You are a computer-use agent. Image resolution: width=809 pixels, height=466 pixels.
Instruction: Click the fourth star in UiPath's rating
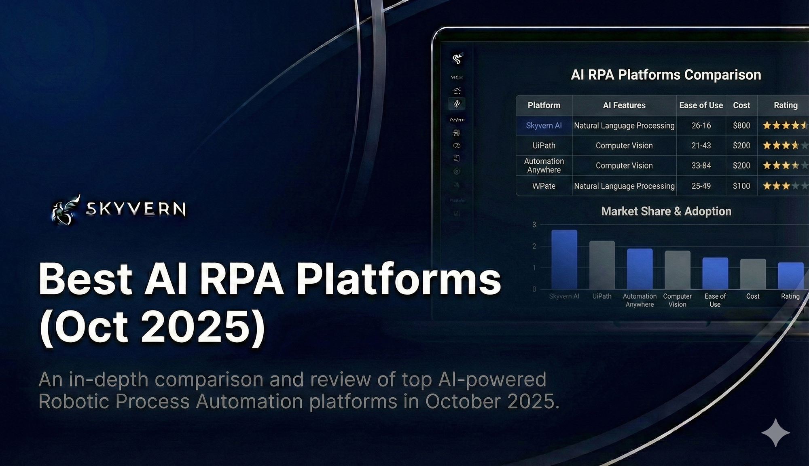click(794, 145)
